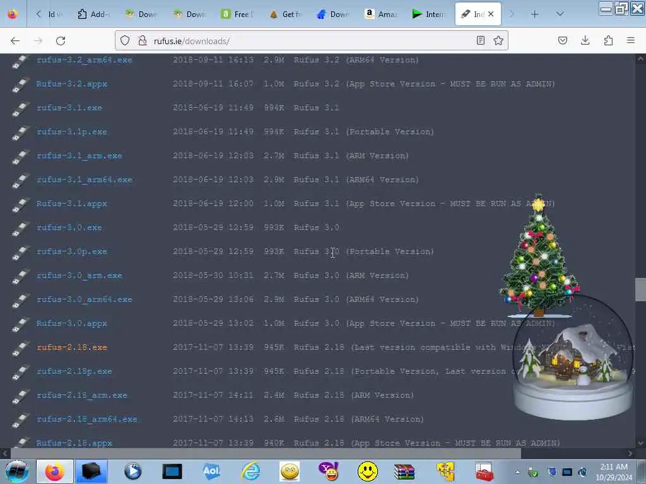Image resolution: width=646 pixels, height=484 pixels.
Task: Open the Rufus-2.18.appx link
Action: (x=74, y=443)
